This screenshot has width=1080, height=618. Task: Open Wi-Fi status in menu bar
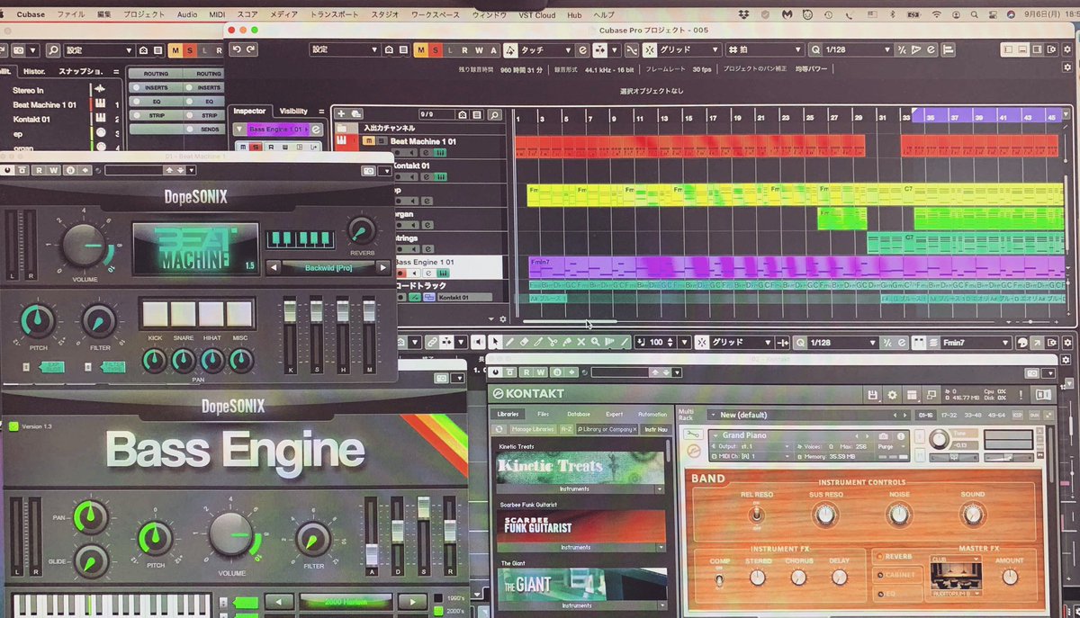tap(937, 14)
